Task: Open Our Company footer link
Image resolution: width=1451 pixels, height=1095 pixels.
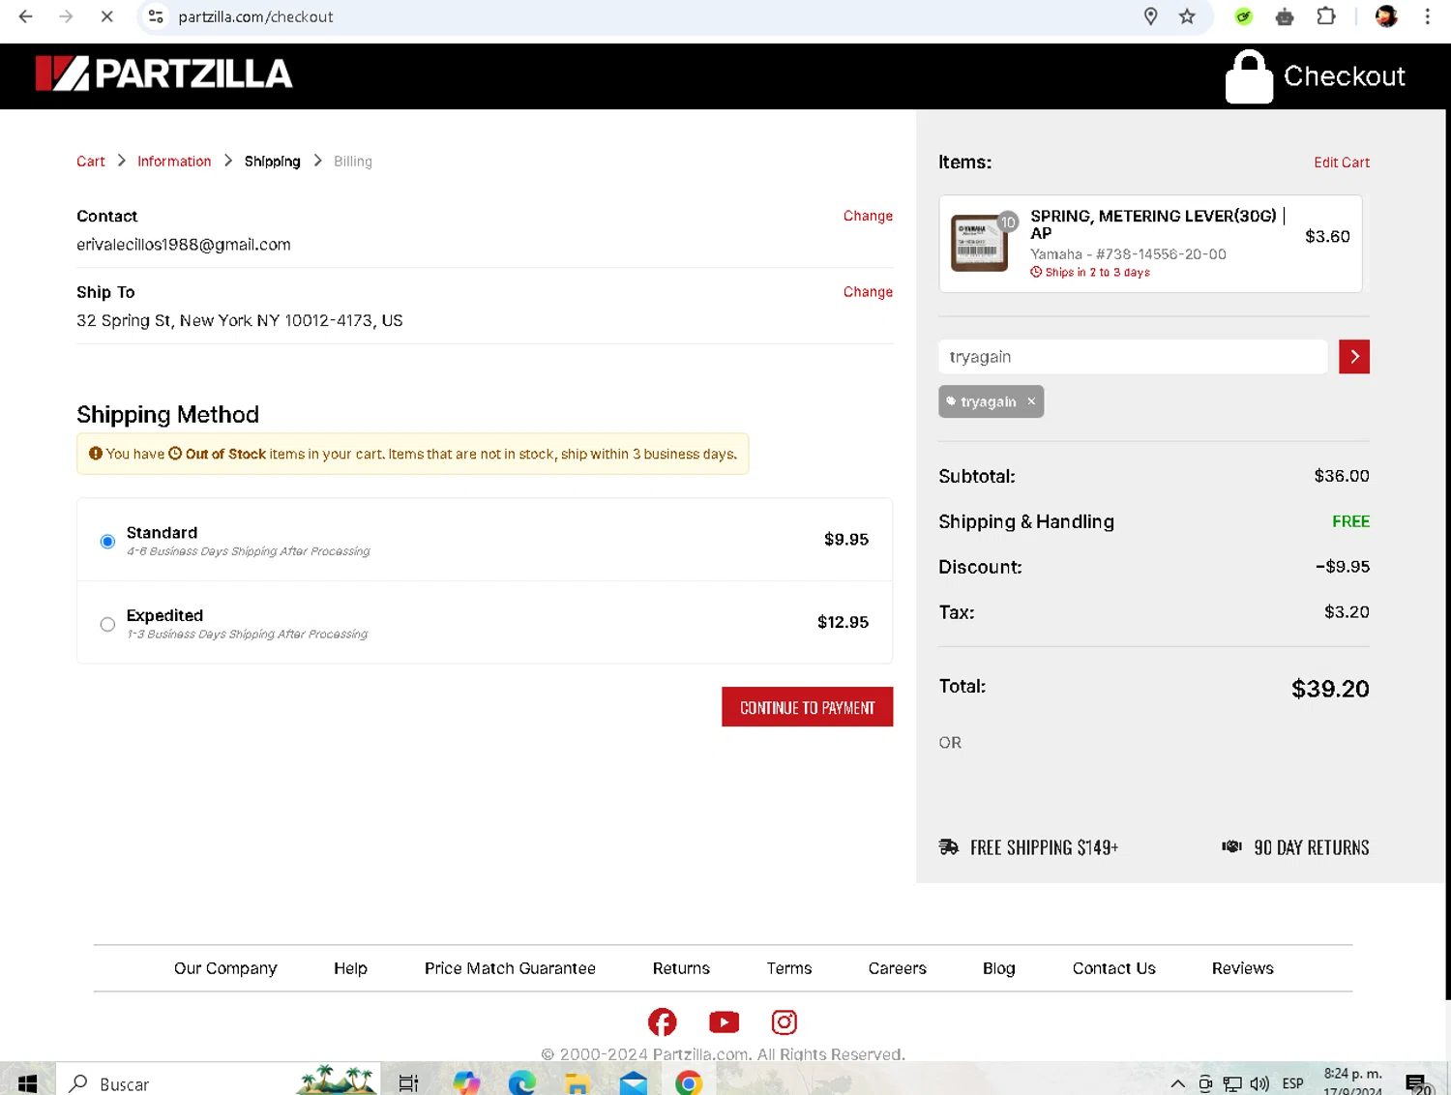Action: click(225, 968)
